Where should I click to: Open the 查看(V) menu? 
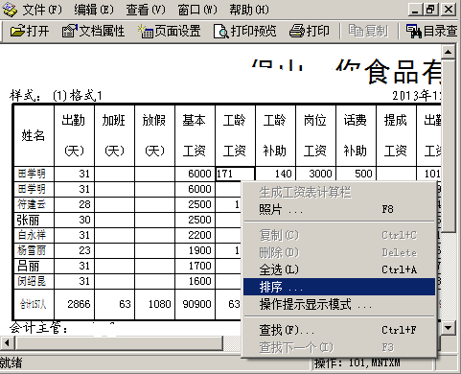(146, 10)
